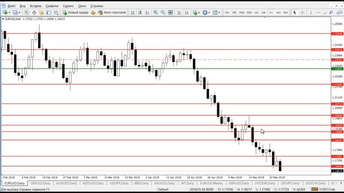Open the Вставка menu
This screenshot has width=344, height=193.
(x=35, y=6)
